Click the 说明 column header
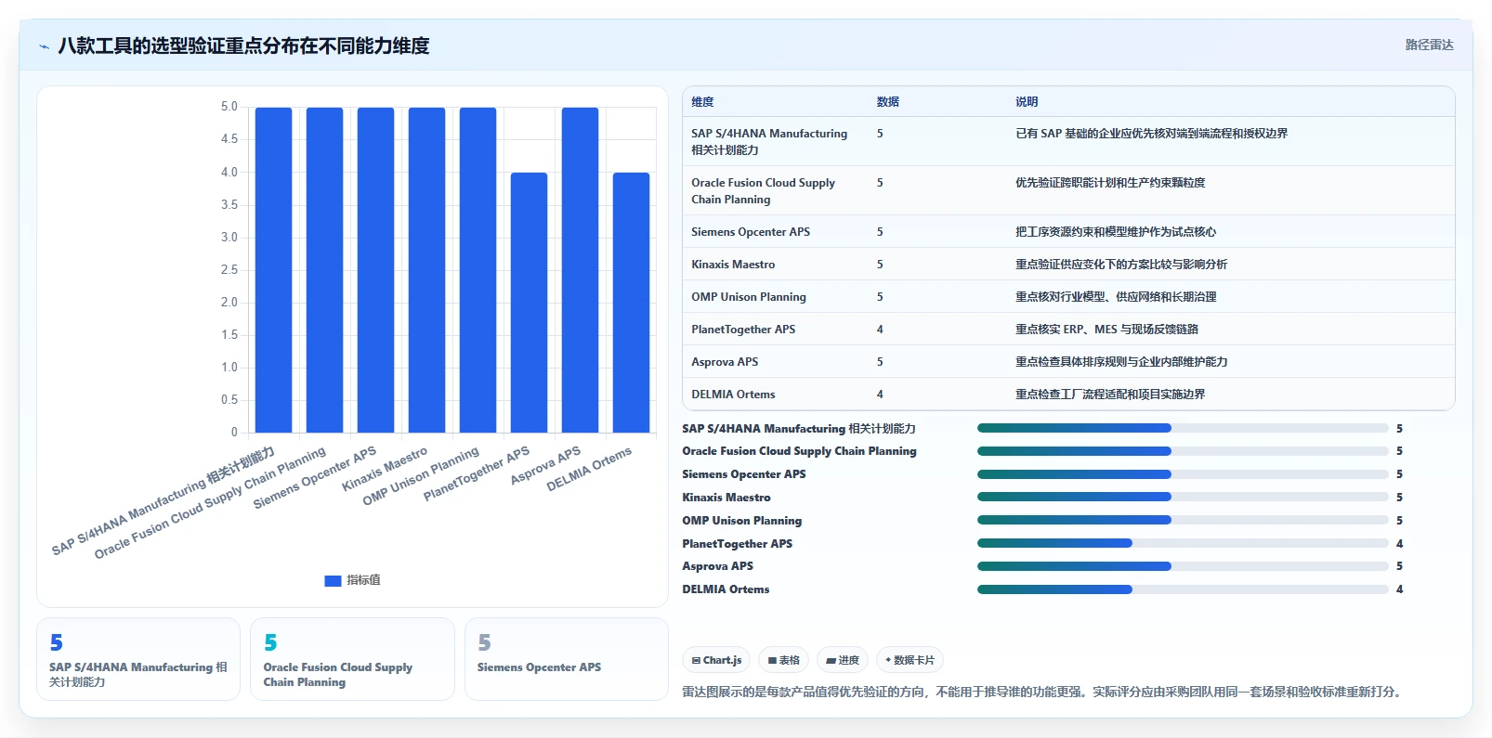 (x=1027, y=102)
